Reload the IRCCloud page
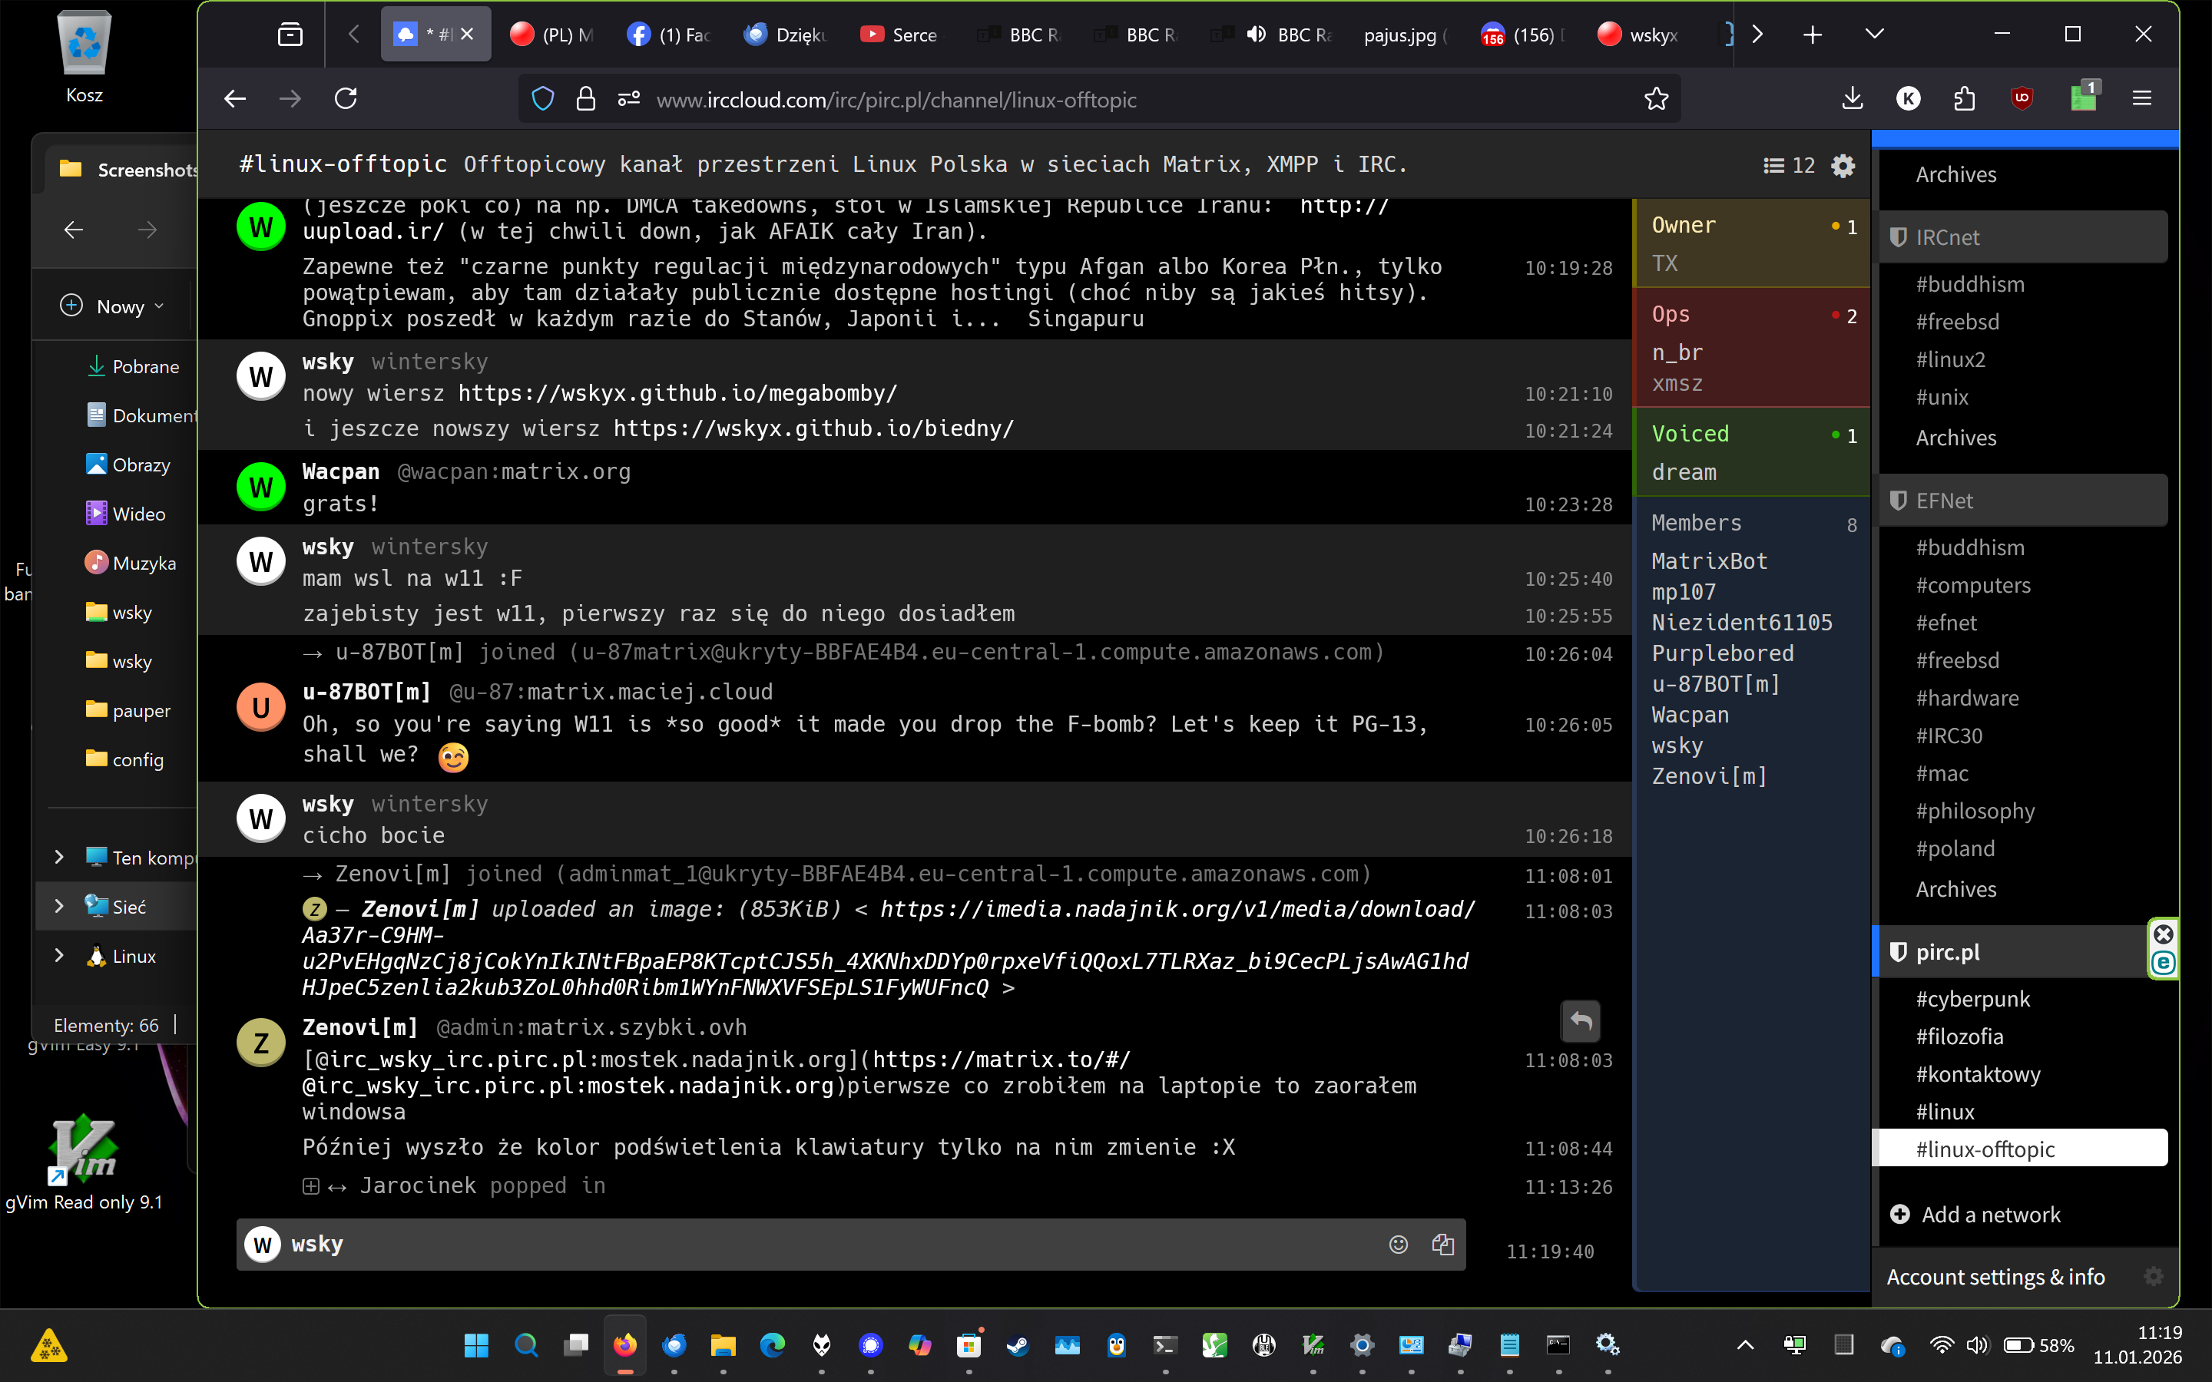Viewport: 2212px width, 1382px height. click(346, 99)
